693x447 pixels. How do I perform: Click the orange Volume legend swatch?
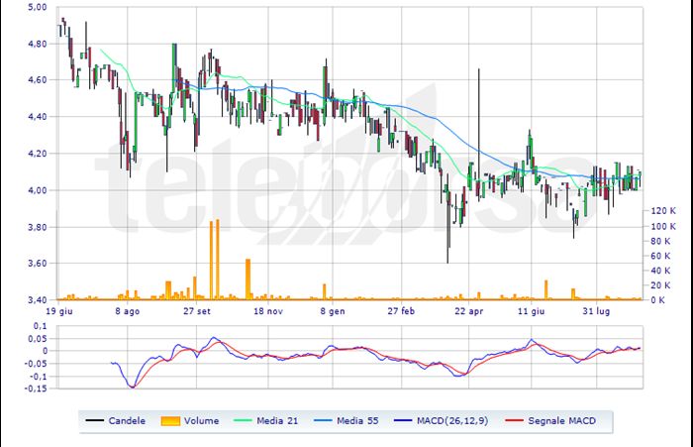coord(170,421)
